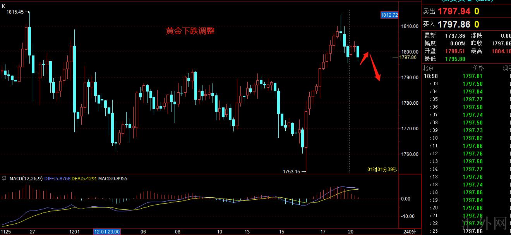Click the MACD indicator switch arrows icon
This screenshot has height=235, width=511.
(4, 179)
